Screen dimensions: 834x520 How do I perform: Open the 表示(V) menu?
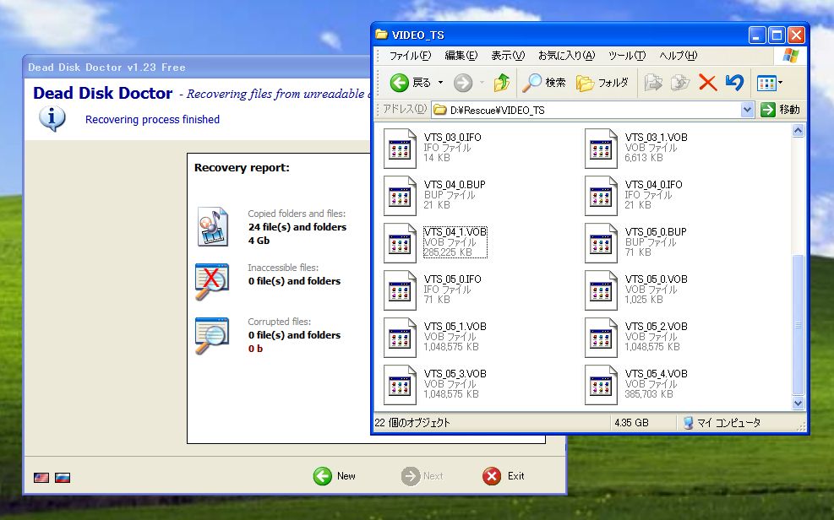508,55
